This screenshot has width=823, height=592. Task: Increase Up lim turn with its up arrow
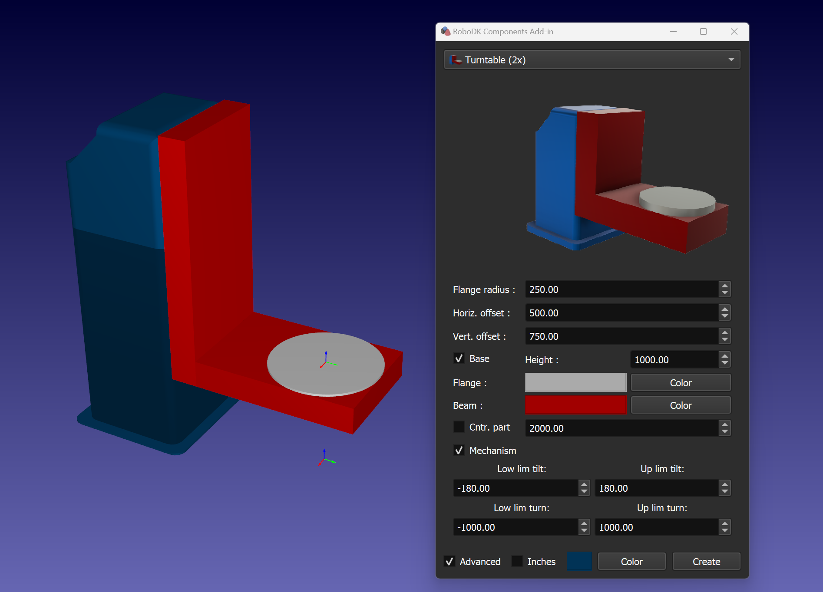(724, 524)
